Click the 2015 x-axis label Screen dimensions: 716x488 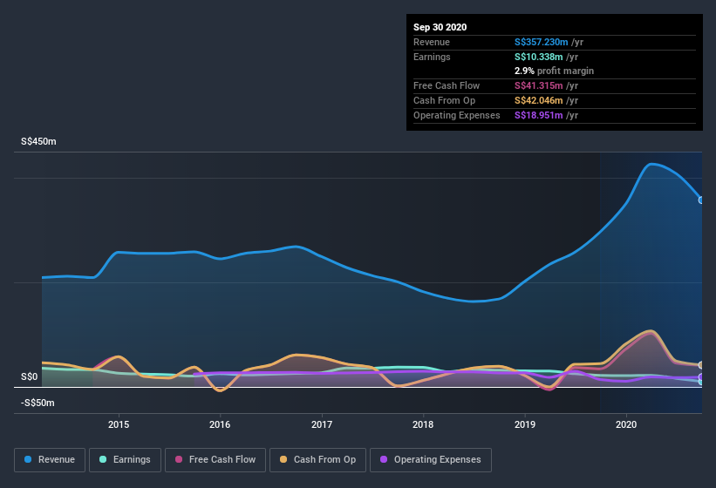tap(119, 424)
